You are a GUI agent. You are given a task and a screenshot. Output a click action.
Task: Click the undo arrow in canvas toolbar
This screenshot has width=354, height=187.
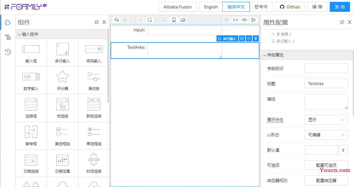[x=116, y=20]
